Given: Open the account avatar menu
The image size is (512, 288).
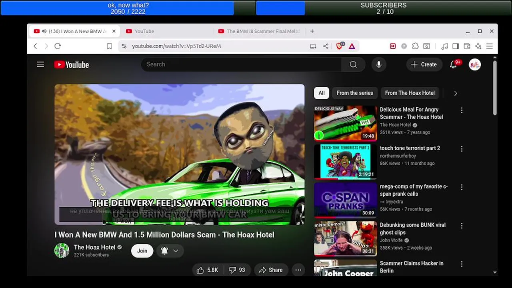Looking at the screenshot, I should tap(475, 64).
